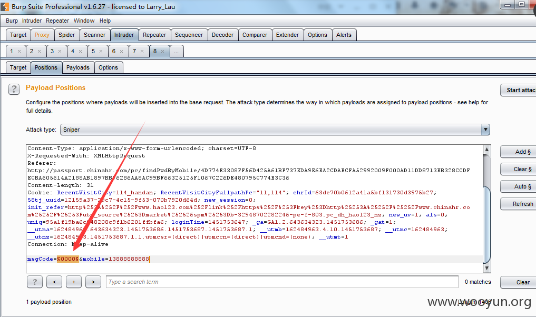Screen dimensions: 536x317
Task: Click the '0 matches' counter
Action: (478, 282)
